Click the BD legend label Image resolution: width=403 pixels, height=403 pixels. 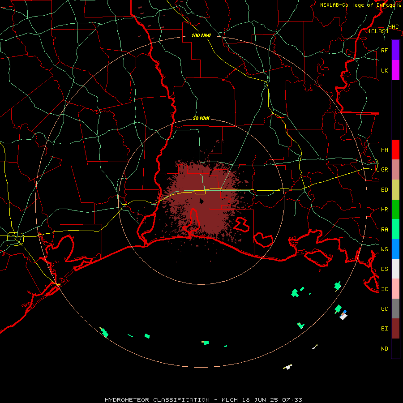(384, 190)
